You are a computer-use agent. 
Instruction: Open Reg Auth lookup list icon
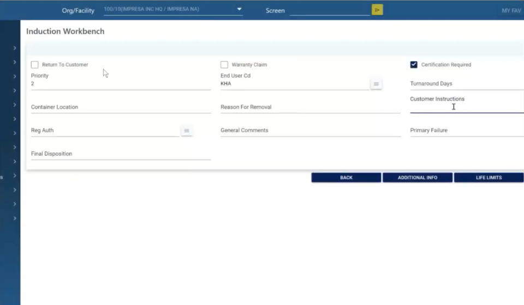(187, 131)
